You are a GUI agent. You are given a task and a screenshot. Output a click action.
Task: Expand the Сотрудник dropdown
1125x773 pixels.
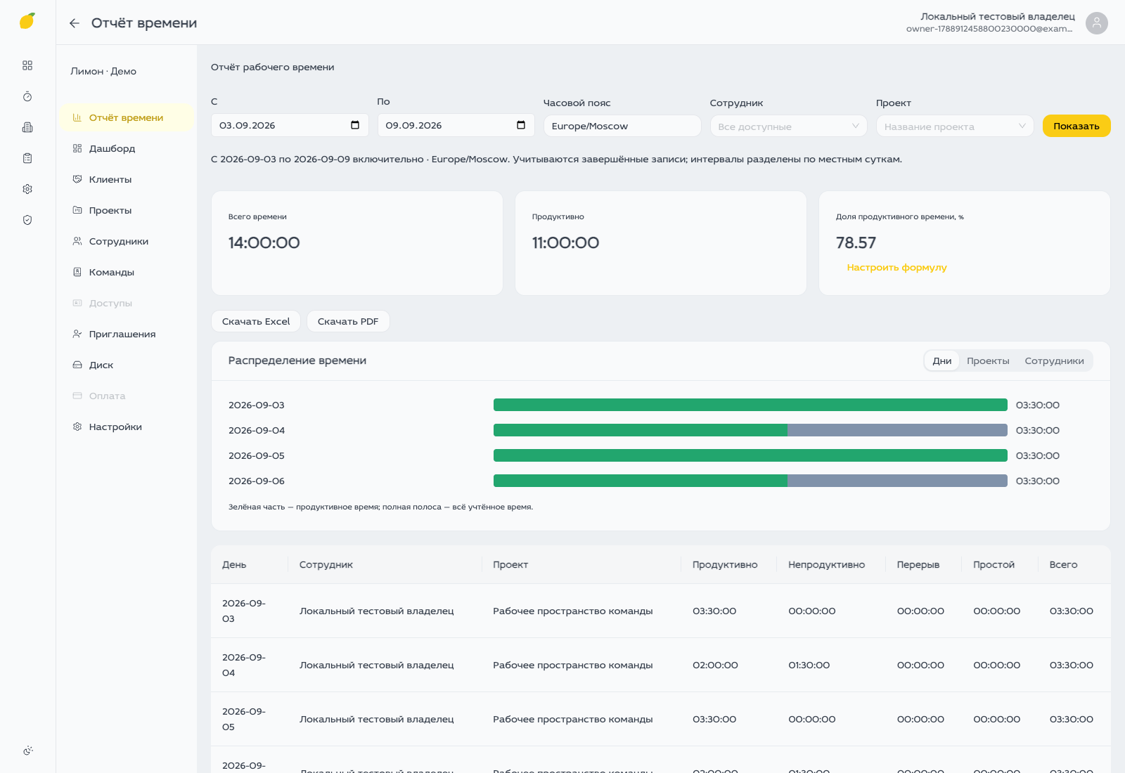(789, 126)
